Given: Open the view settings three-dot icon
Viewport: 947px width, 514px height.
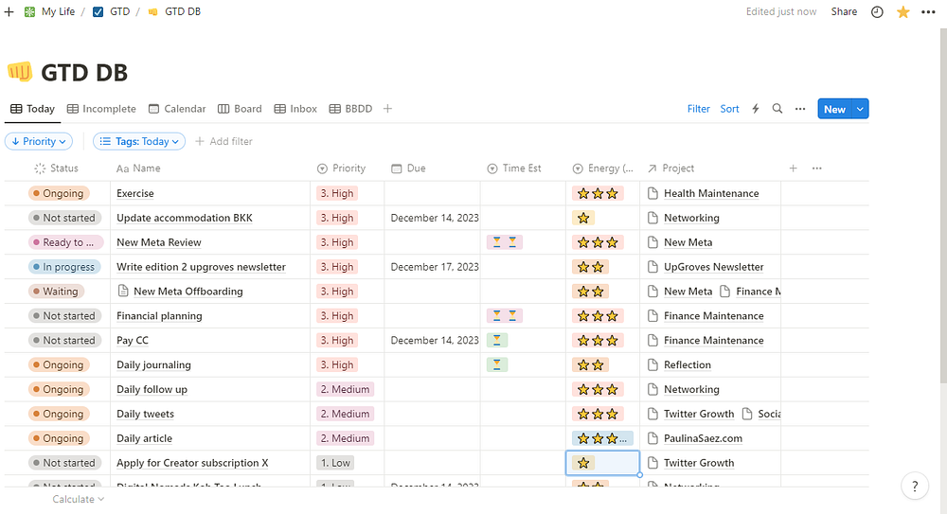Looking at the screenshot, I should 800,109.
